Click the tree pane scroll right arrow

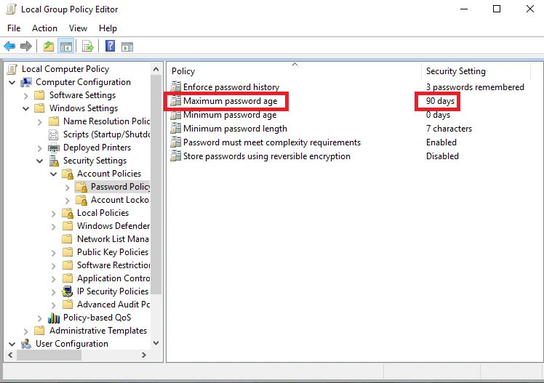click(x=143, y=355)
